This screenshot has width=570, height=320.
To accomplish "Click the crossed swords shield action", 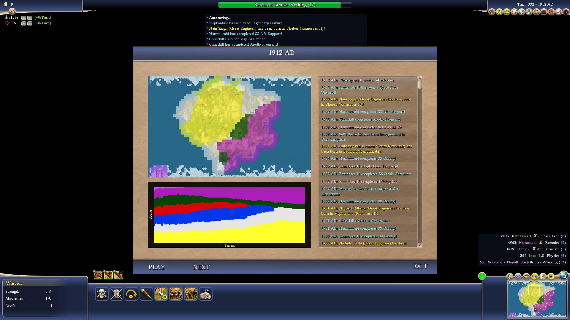I will (117, 294).
